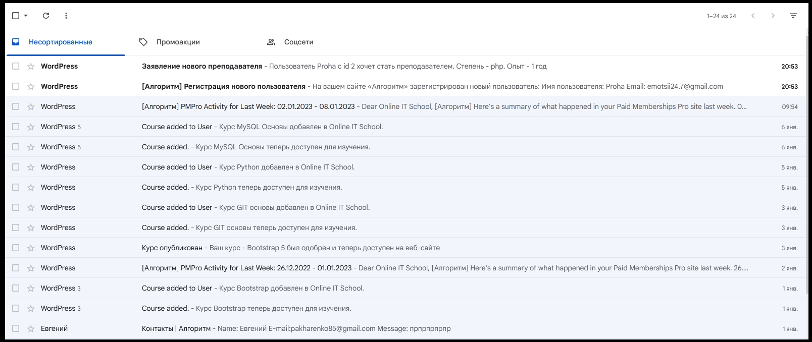Check the email from Евгений

click(x=16, y=328)
